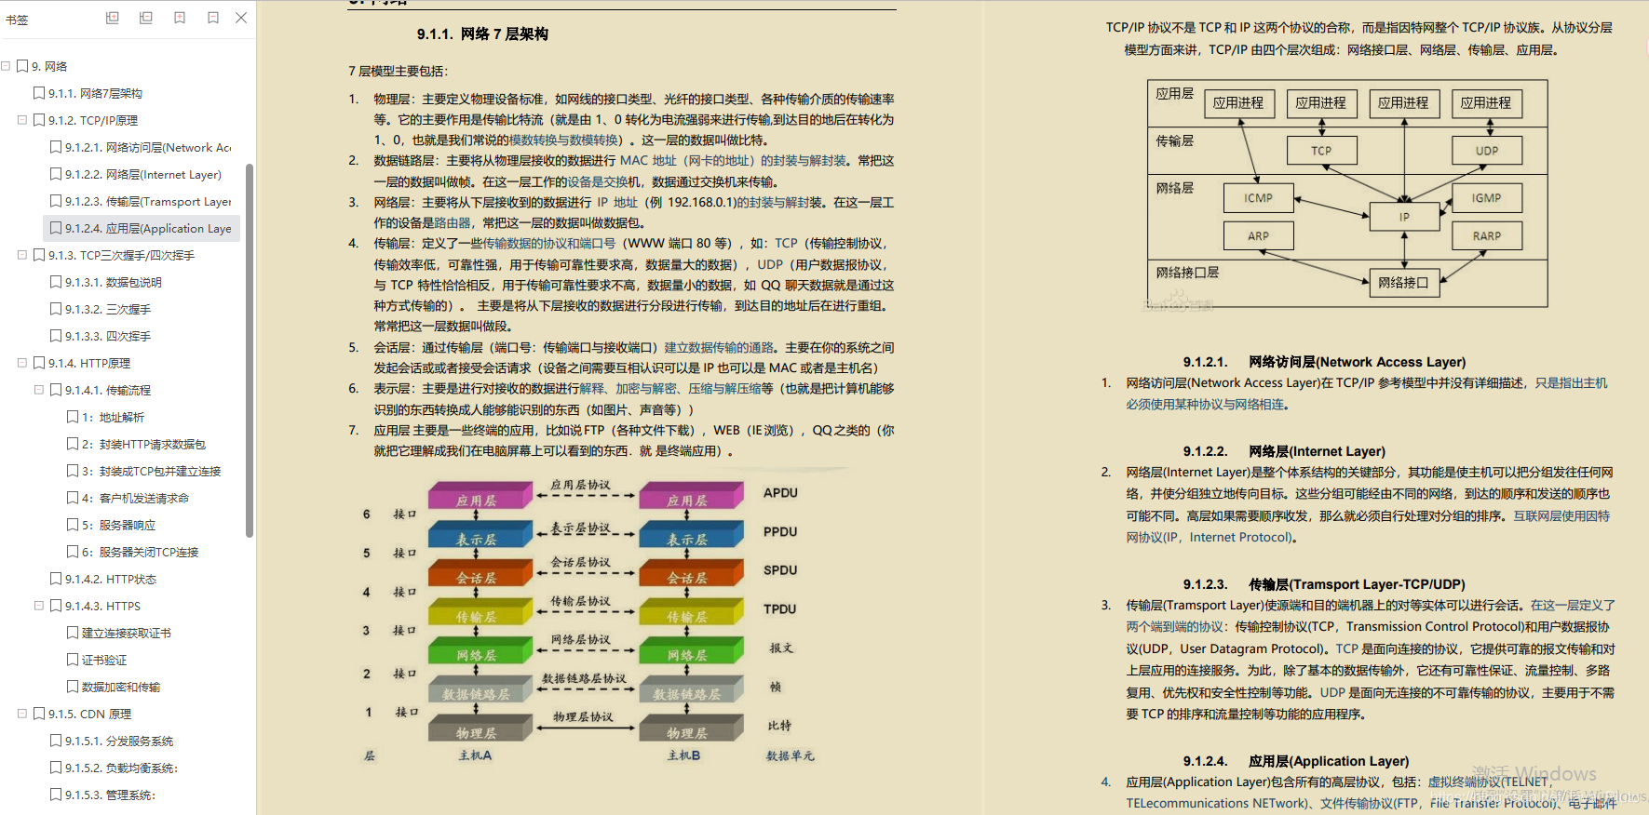Click the bookmark icon beside 9.1.1. 网络7层架构
This screenshot has width=1649, height=815.
39,93
